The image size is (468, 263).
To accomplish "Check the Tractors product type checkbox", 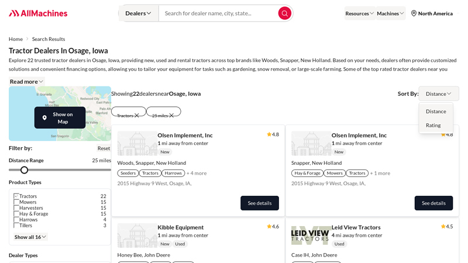I will (x=16, y=196).
